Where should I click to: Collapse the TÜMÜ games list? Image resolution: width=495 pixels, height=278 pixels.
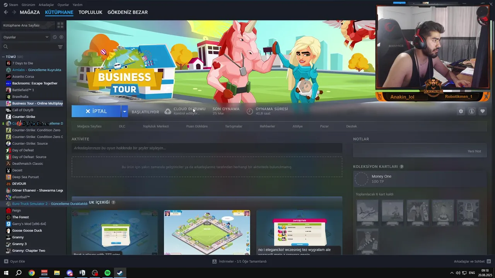pos(3,57)
